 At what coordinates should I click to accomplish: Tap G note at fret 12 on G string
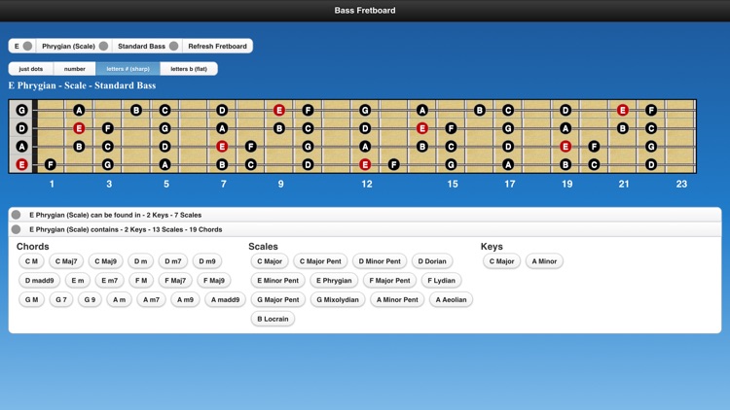pyautogui.click(x=365, y=110)
